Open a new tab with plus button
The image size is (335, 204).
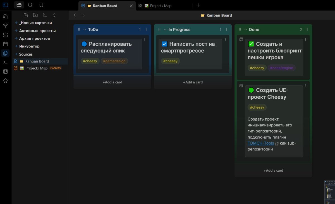[198, 5]
